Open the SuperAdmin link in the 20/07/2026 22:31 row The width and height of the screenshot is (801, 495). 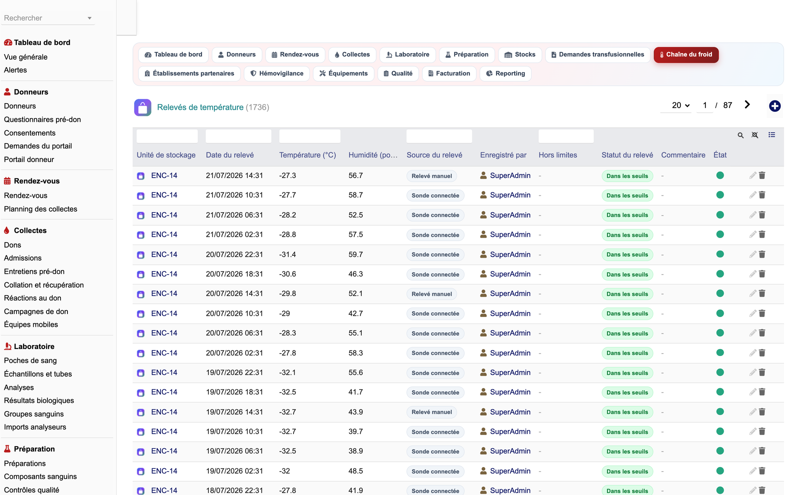tap(510, 254)
